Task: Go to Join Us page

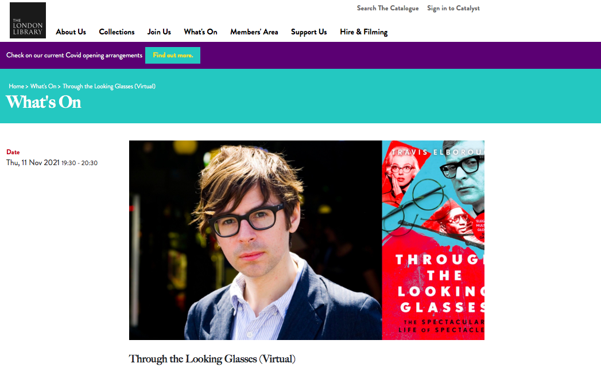Action: click(159, 32)
